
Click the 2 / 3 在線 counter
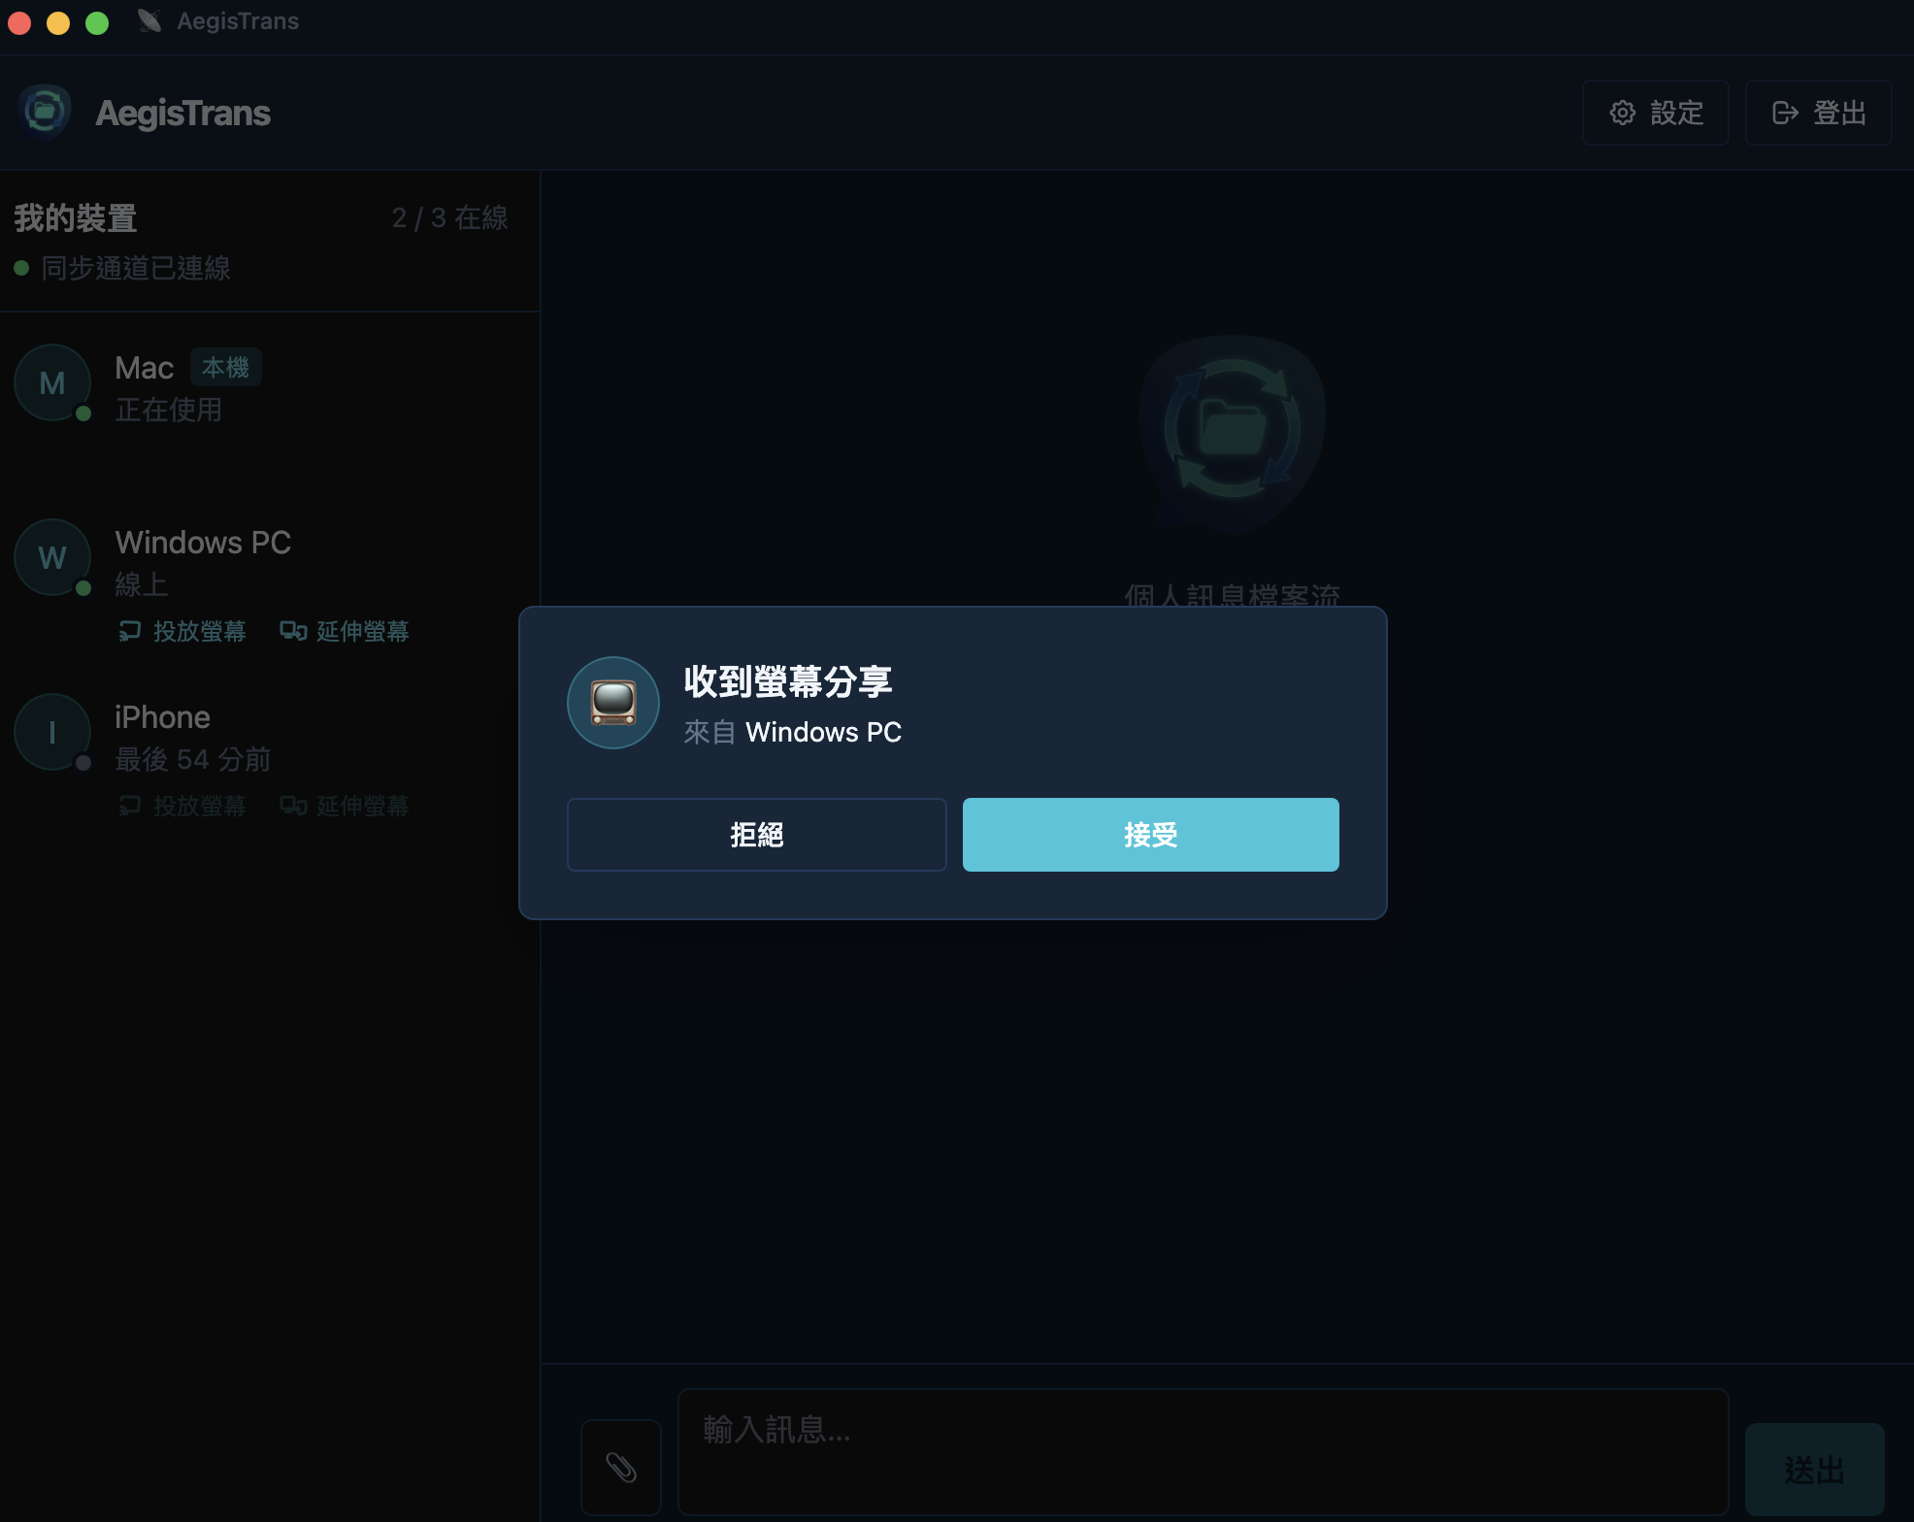tap(450, 217)
